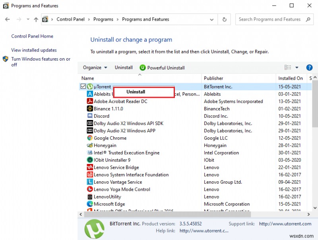Screen dimensions: 318x240
Task: Select the Discord program icon
Action: pos(90,116)
